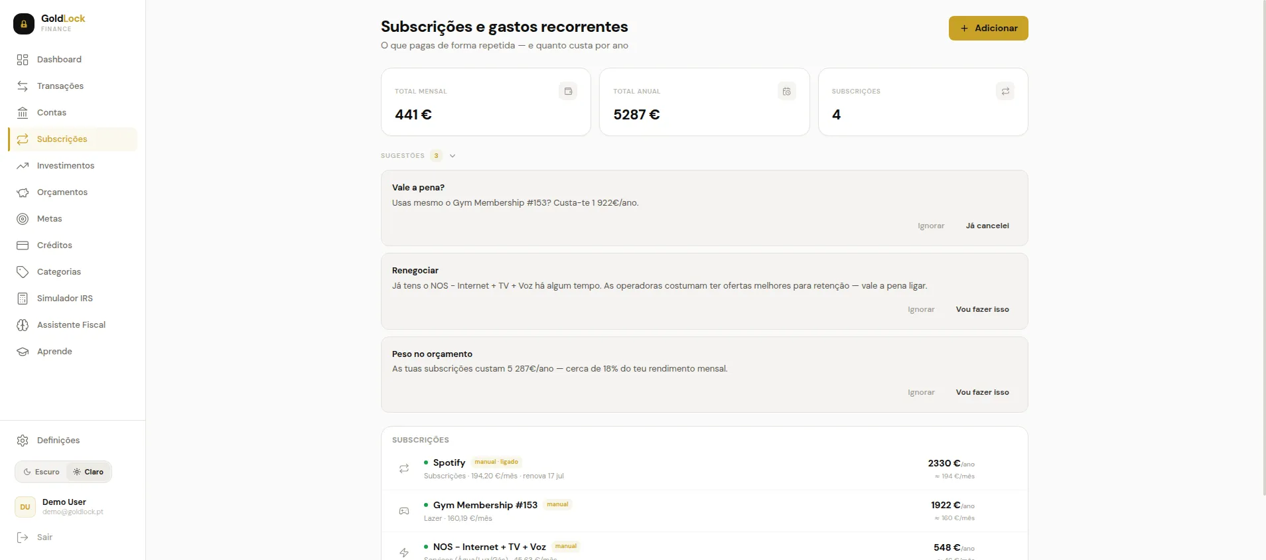Click the 2330 €/ano amount
The height and width of the screenshot is (560, 1266).
tap(951, 464)
